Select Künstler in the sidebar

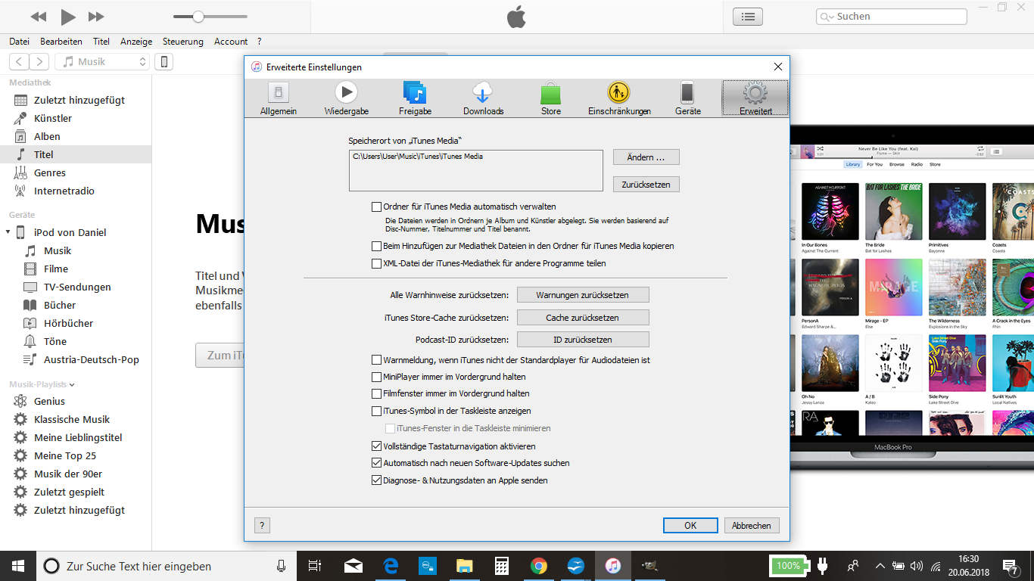(x=76, y=118)
